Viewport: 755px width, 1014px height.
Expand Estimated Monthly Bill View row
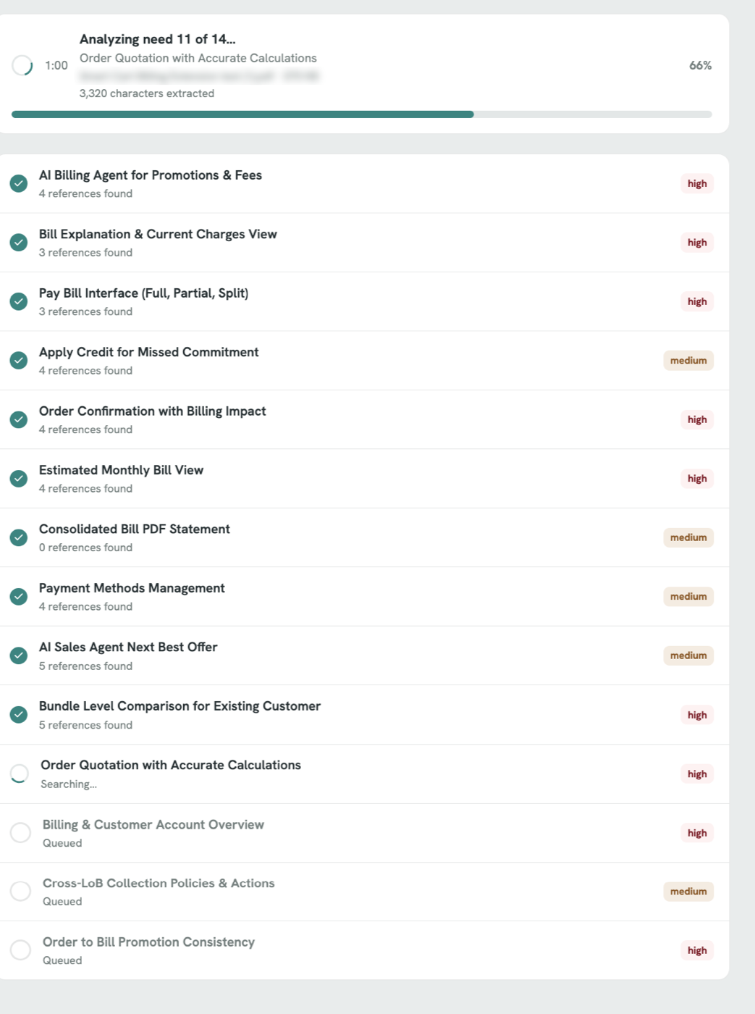364,479
